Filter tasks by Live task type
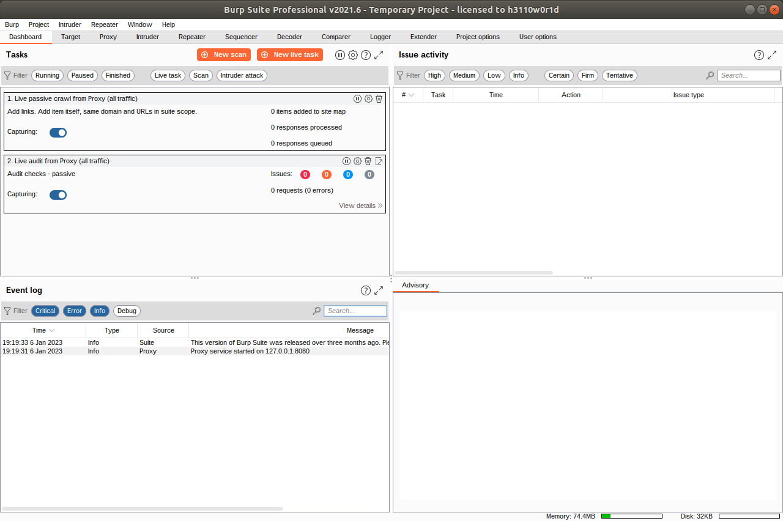 pos(168,76)
